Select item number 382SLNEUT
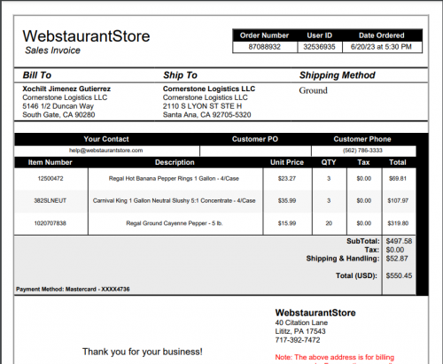The image size is (443, 364). coord(51,201)
